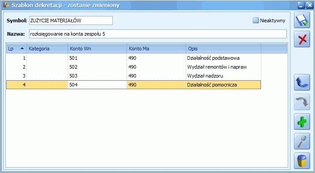Viewport: 315px width, 173px height.
Task: Toggle the Nieaktywny checkbox
Action: [x=255, y=21]
